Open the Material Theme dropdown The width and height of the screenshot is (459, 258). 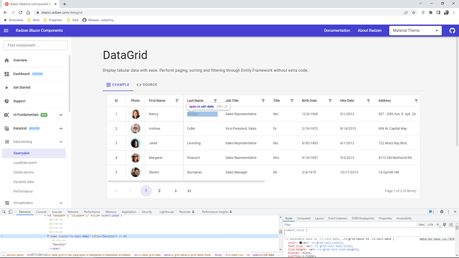pos(415,31)
